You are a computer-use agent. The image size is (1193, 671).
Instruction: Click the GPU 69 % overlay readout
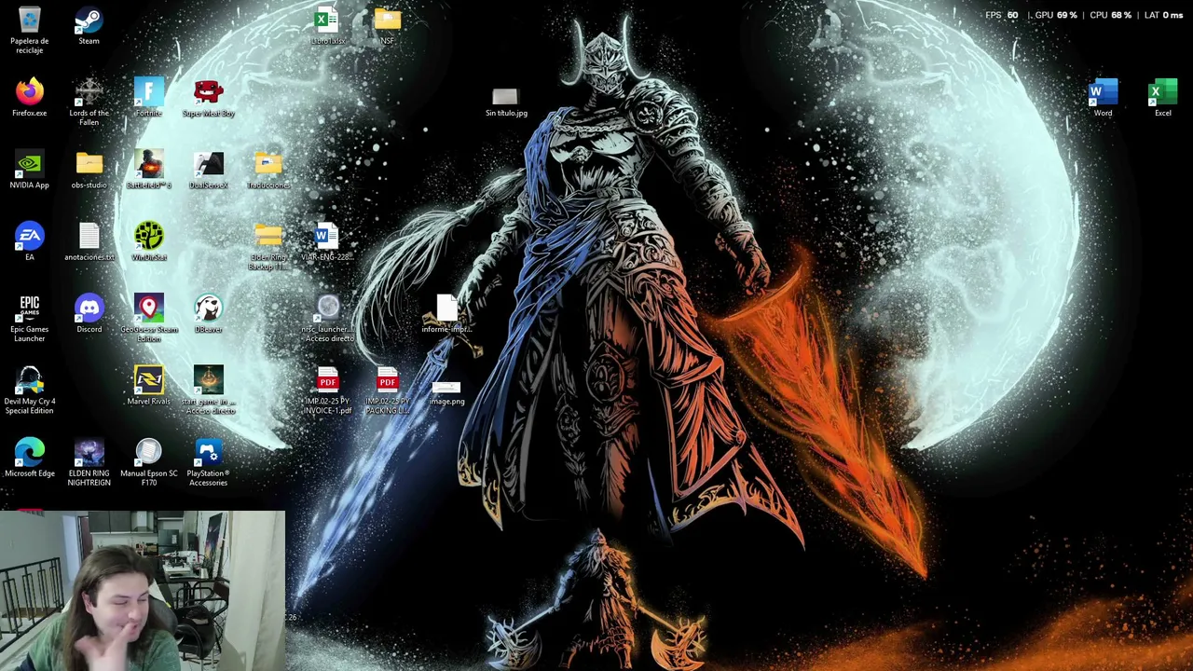tap(1056, 15)
